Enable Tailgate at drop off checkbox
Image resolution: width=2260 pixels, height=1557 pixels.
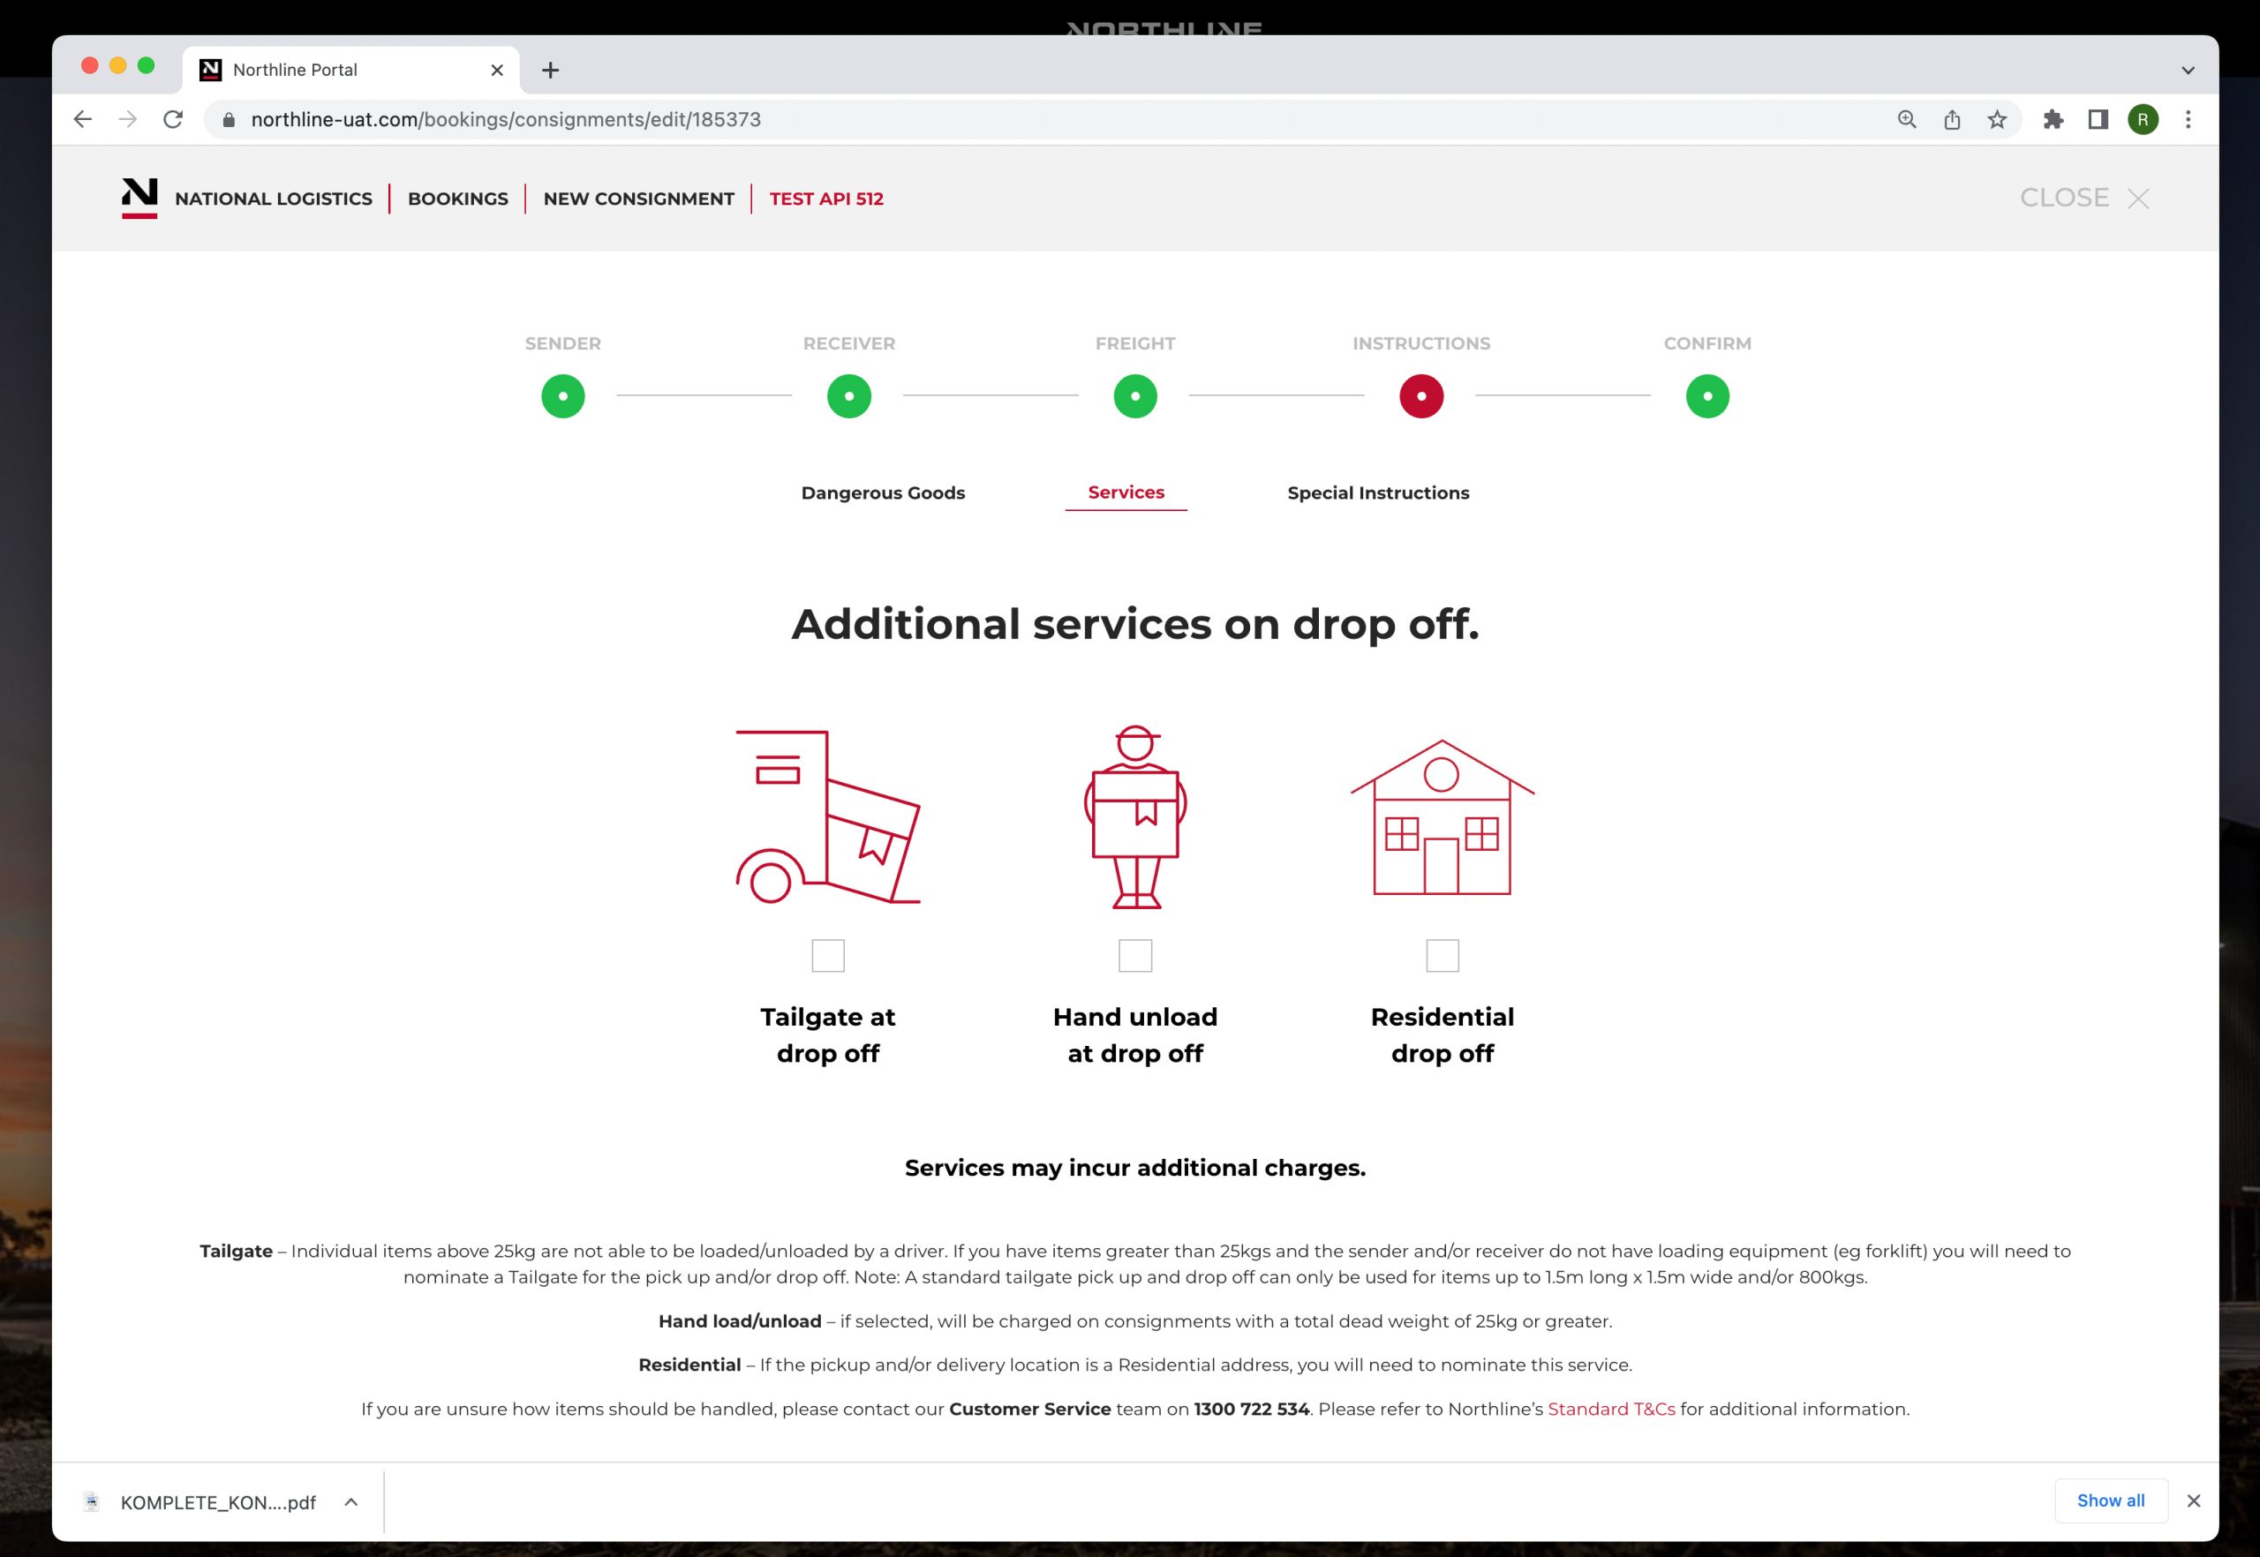[827, 955]
